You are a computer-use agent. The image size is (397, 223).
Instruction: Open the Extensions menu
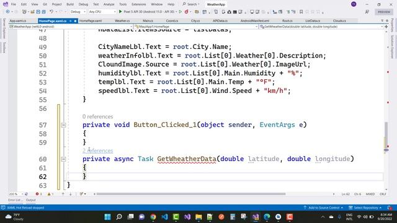139,4
